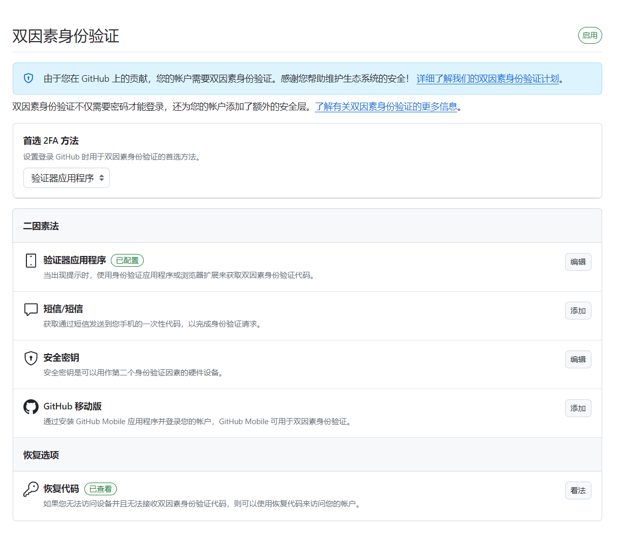Image resolution: width=622 pixels, height=541 pixels.
Task: Click the GitHub 移动版 title
Action: 73,406
